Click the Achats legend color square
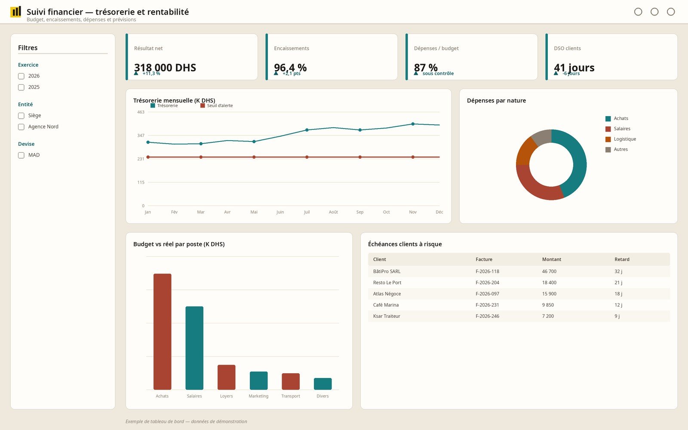 (x=608, y=119)
